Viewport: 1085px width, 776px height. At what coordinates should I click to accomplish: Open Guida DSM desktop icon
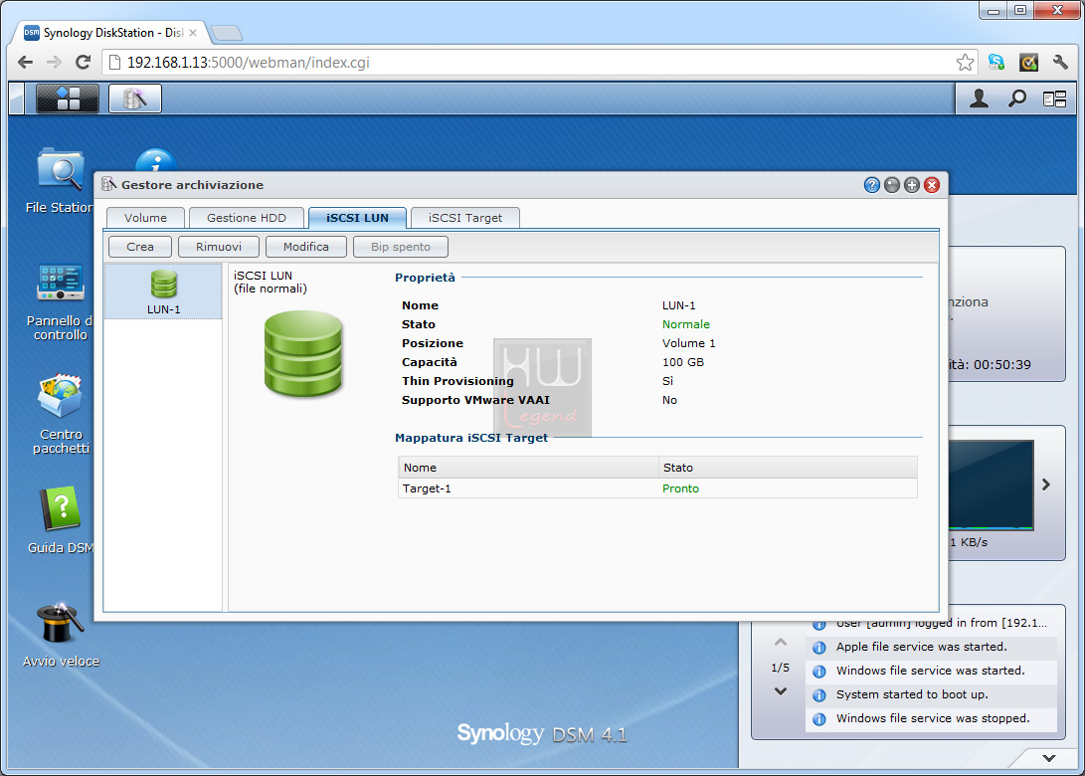pos(61,520)
